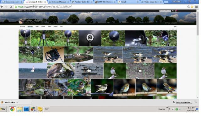The height and width of the screenshot is (118, 201).
Task: Switch to the Bookmark Manager tab
Action: (58, 2)
